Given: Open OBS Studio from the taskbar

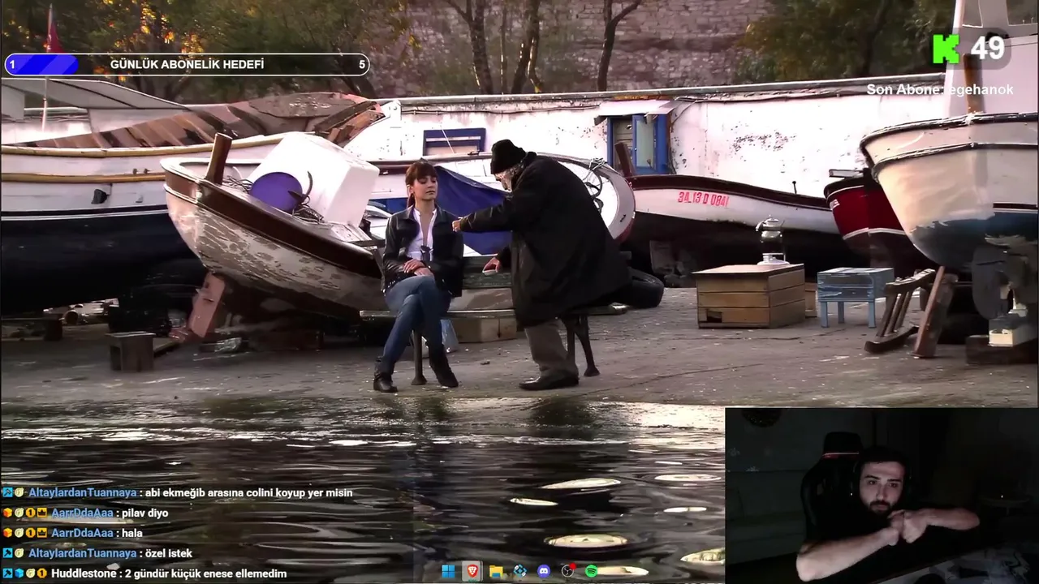Looking at the screenshot, I should [x=567, y=571].
